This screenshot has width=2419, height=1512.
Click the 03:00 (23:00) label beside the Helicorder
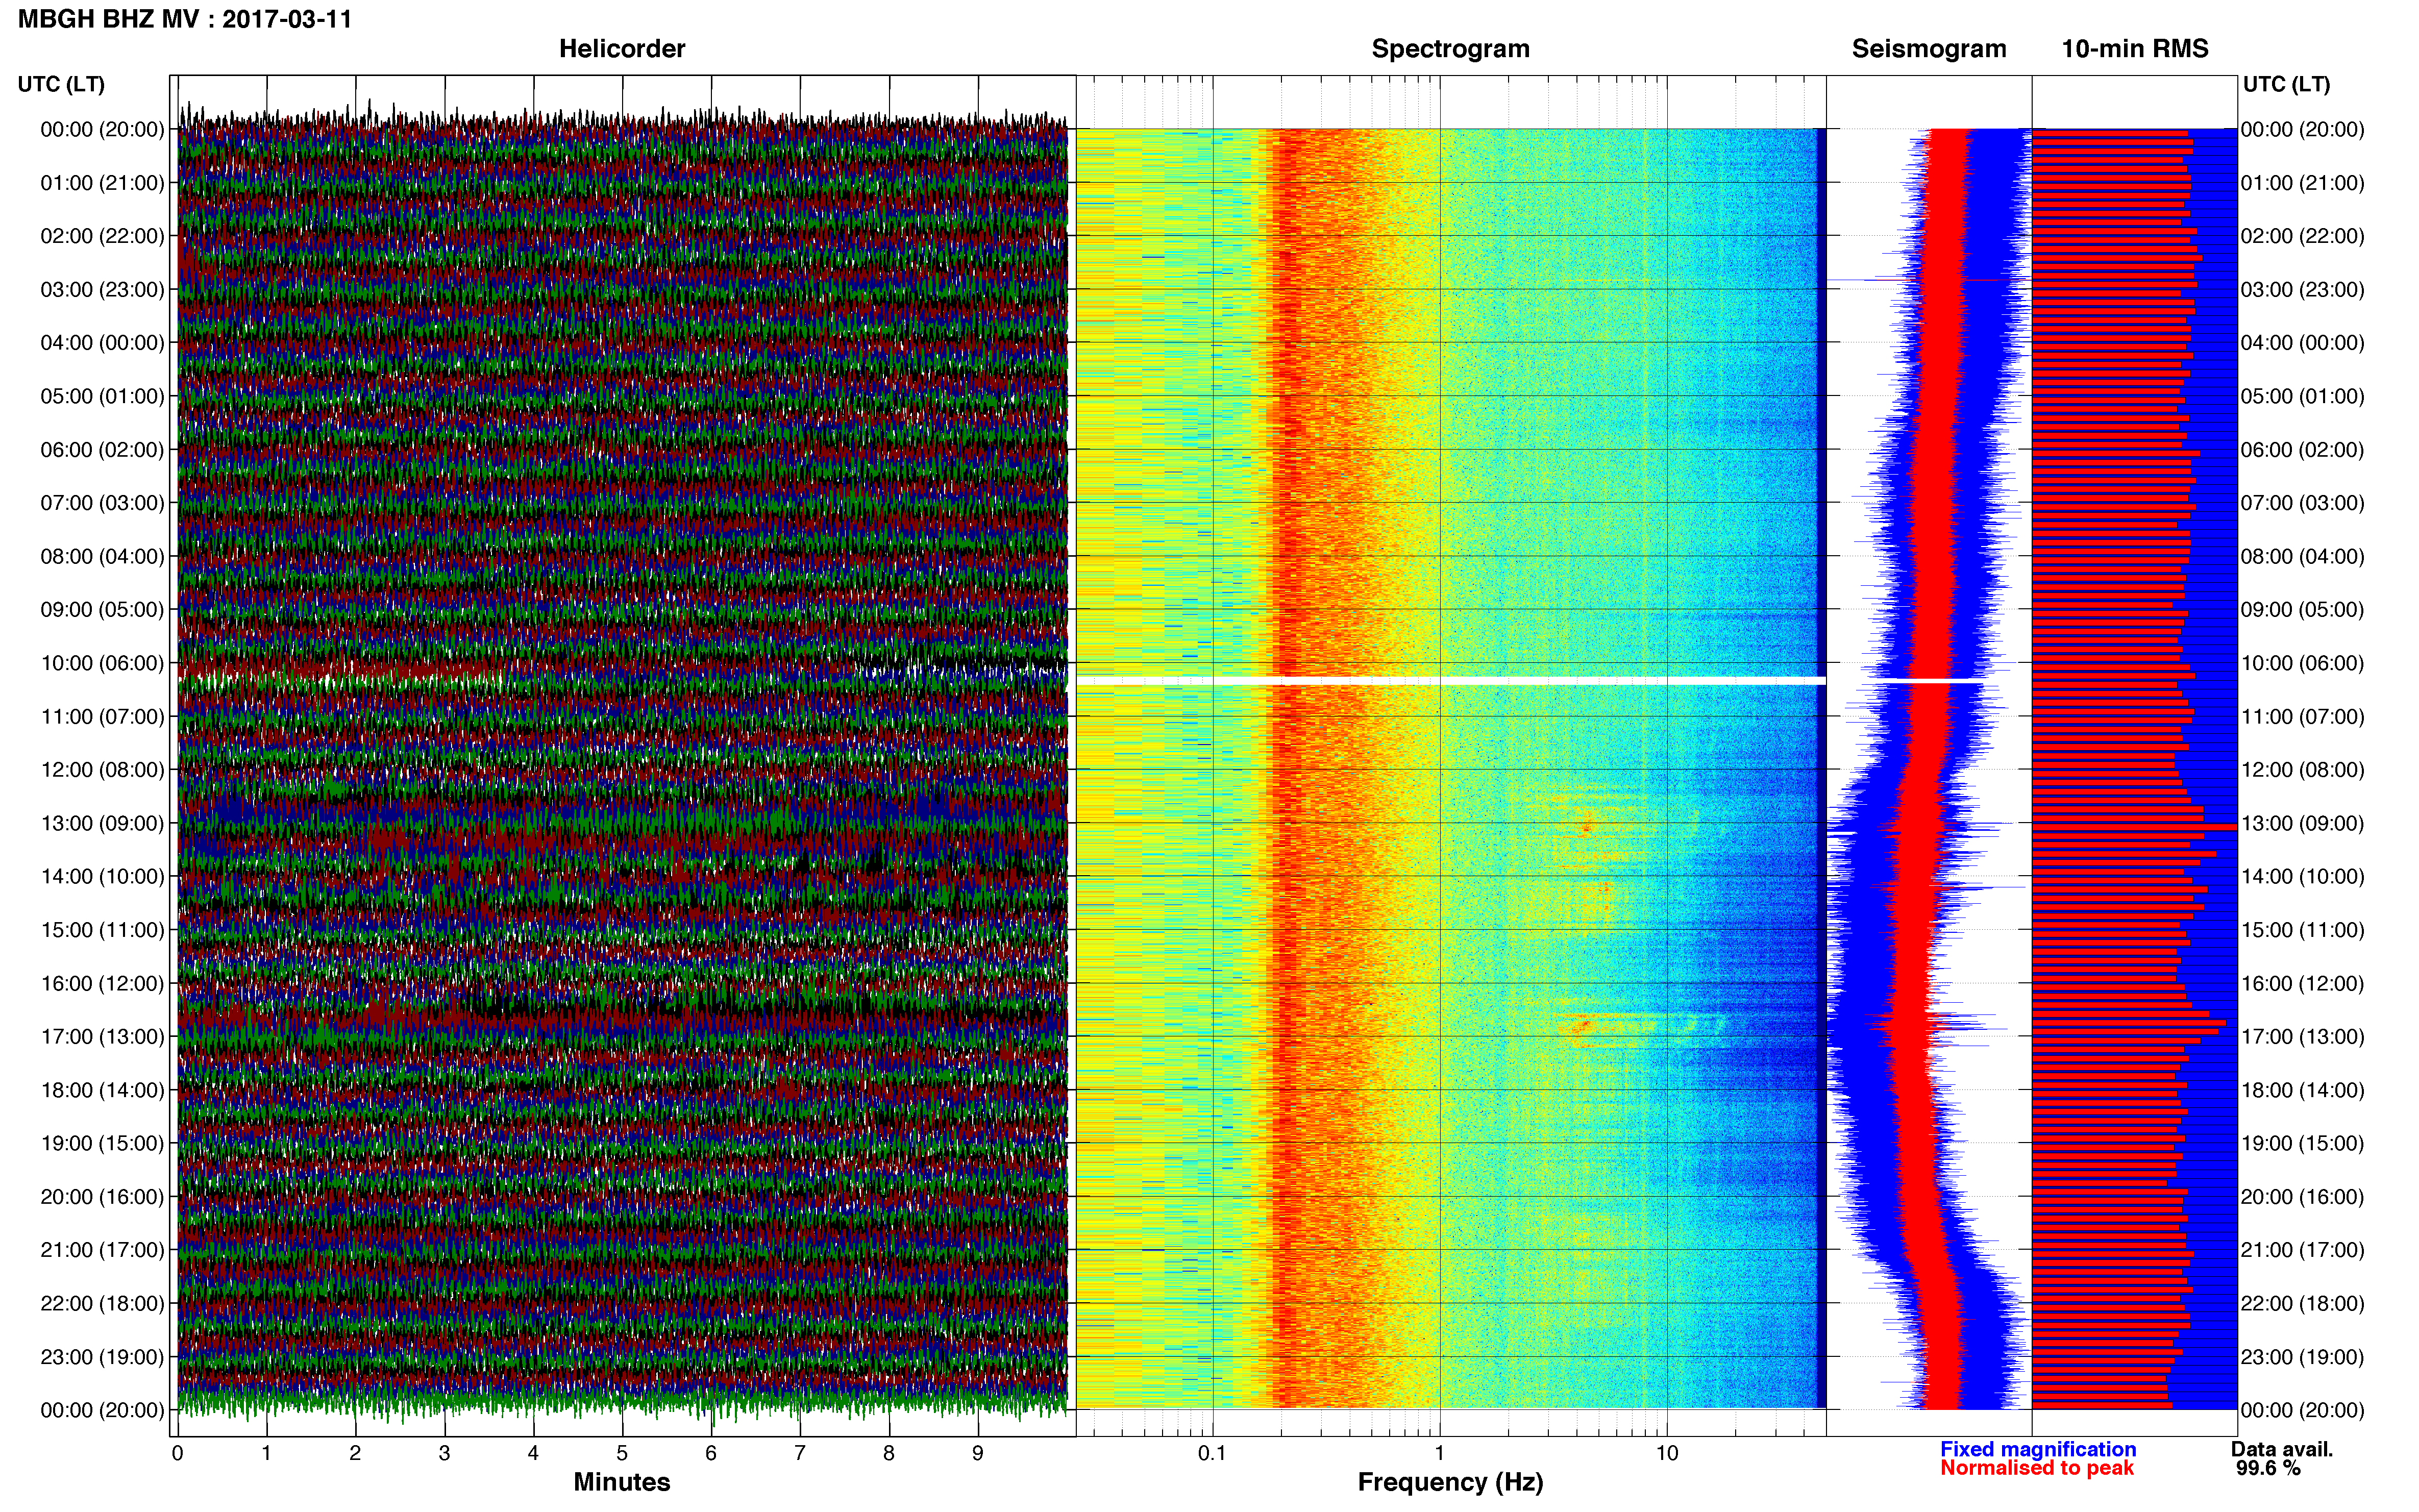pyautogui.click(x=102, y=290)
